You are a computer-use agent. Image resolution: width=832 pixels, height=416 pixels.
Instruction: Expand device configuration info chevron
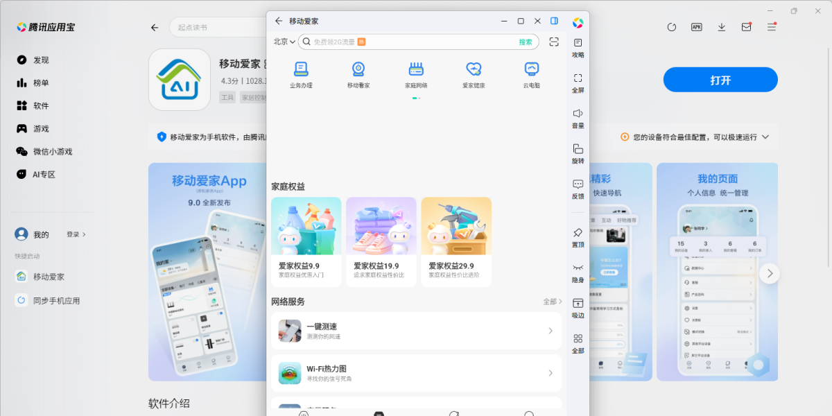[x=765, y=137]
